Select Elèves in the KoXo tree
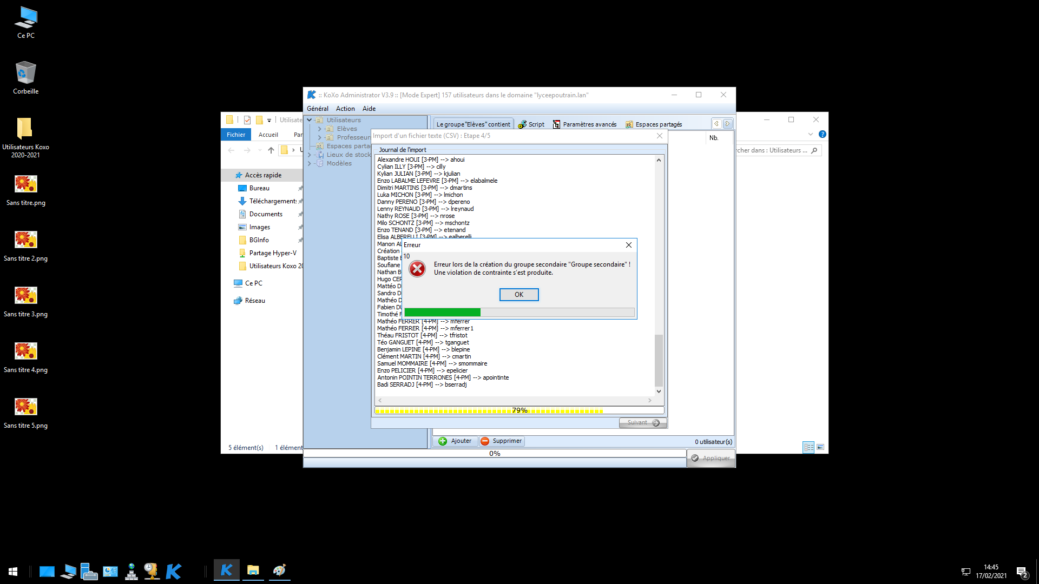 (347, 129)
